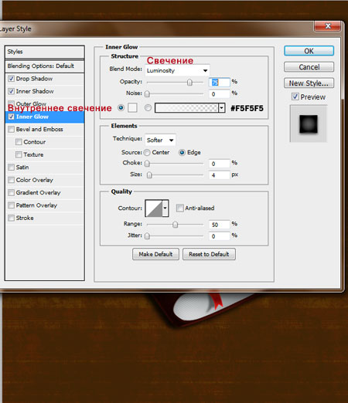348x403 pixels.
Task: Click the Size value field
Action: click(x=219, y=175)
